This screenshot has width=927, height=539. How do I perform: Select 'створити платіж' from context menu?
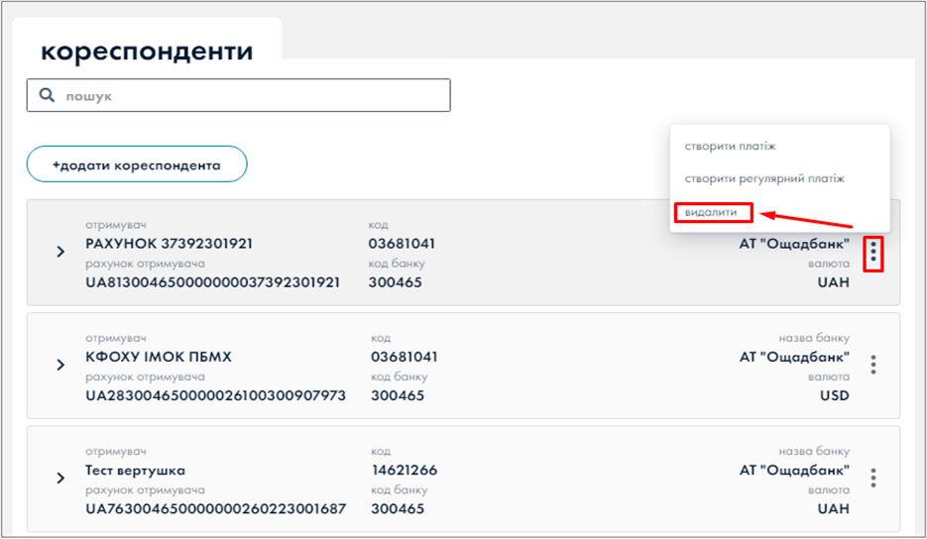point(730,147)
